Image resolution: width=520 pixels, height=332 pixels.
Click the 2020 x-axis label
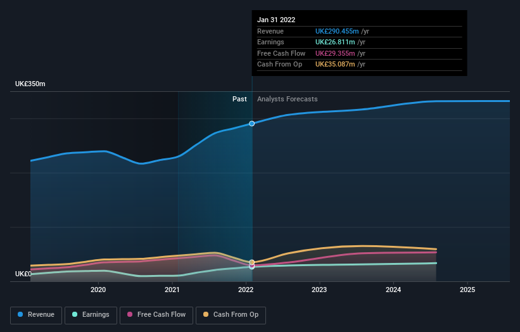tap(98, 290)
